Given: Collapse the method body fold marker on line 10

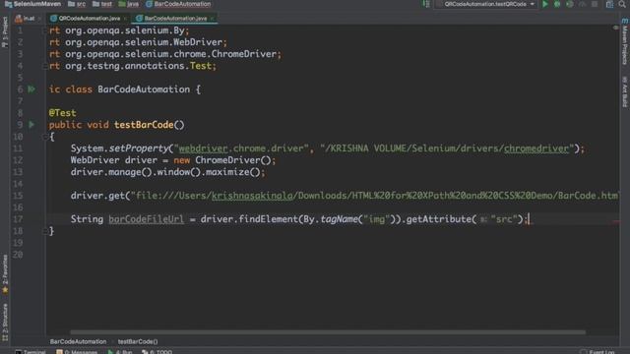Looking at the screenshot, I should coord(45,137).
